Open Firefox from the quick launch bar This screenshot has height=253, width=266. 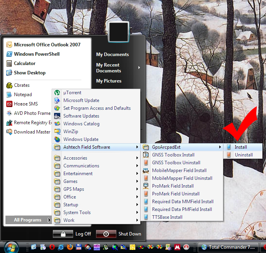point(70,247)
